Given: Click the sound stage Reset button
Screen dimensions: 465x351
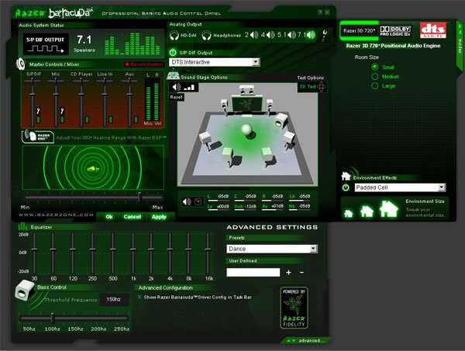Looking at the screenshot, I should [x=176, y=97].
